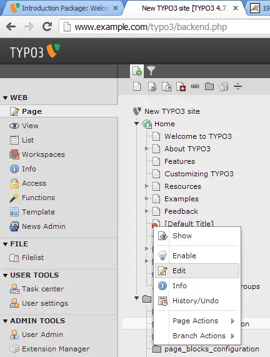Select Customizing TYPO3 page
This screenshot has width=270, height=357.
[199, 174]
